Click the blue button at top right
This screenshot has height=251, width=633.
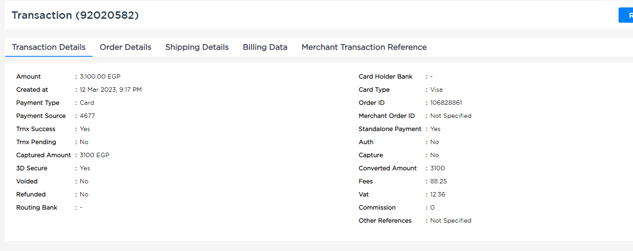(x=626, y=15)
